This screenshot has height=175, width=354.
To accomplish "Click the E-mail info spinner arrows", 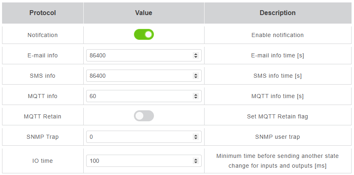I will click(196, 55).
